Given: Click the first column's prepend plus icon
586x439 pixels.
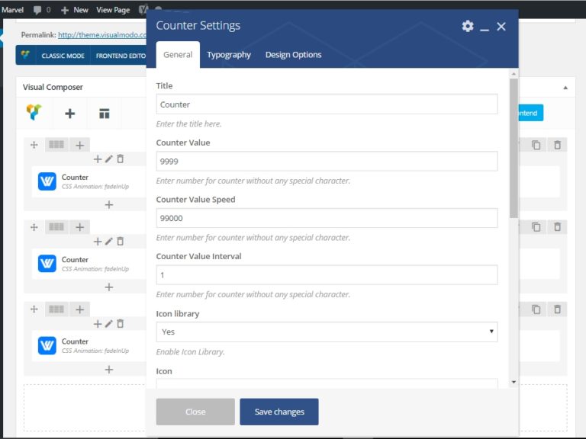Looking at the screenshot, I should pyautogui.click(x=98, y=159).
